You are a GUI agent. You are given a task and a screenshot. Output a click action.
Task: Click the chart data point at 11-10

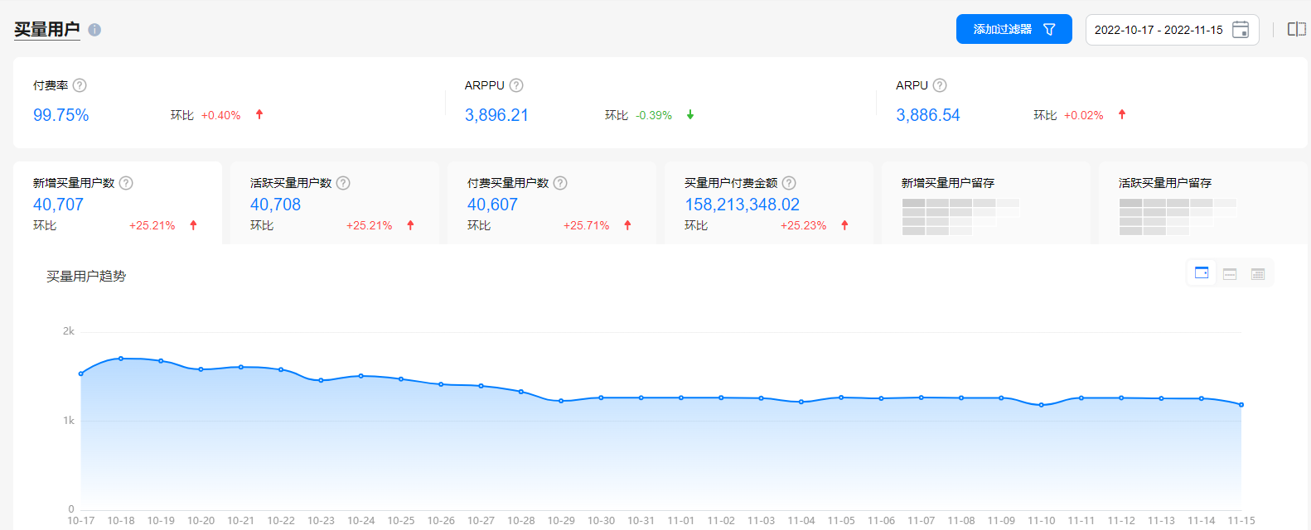pos(1042,405)
